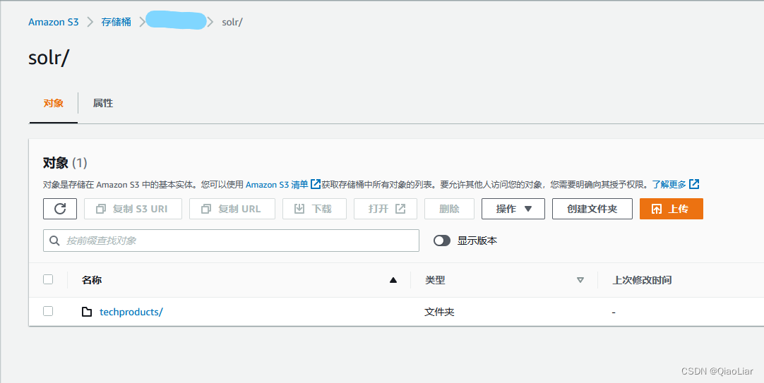Sort by 名称 using ascending arrow
Image resolution: width=764 pixels, height=383 pixels.
[x=393, y=280]
